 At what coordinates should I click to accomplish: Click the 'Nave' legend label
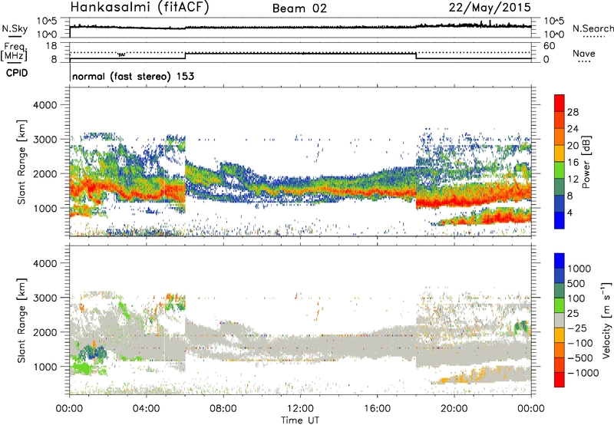coord(584,54)
